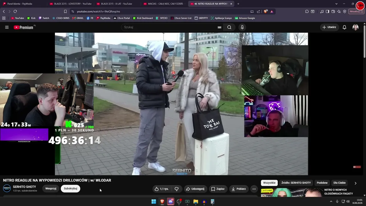The width and height of the screenshot is (366, 206).
Task: Open the YouTube guide hamburger menu
Action: click(7, 27)
